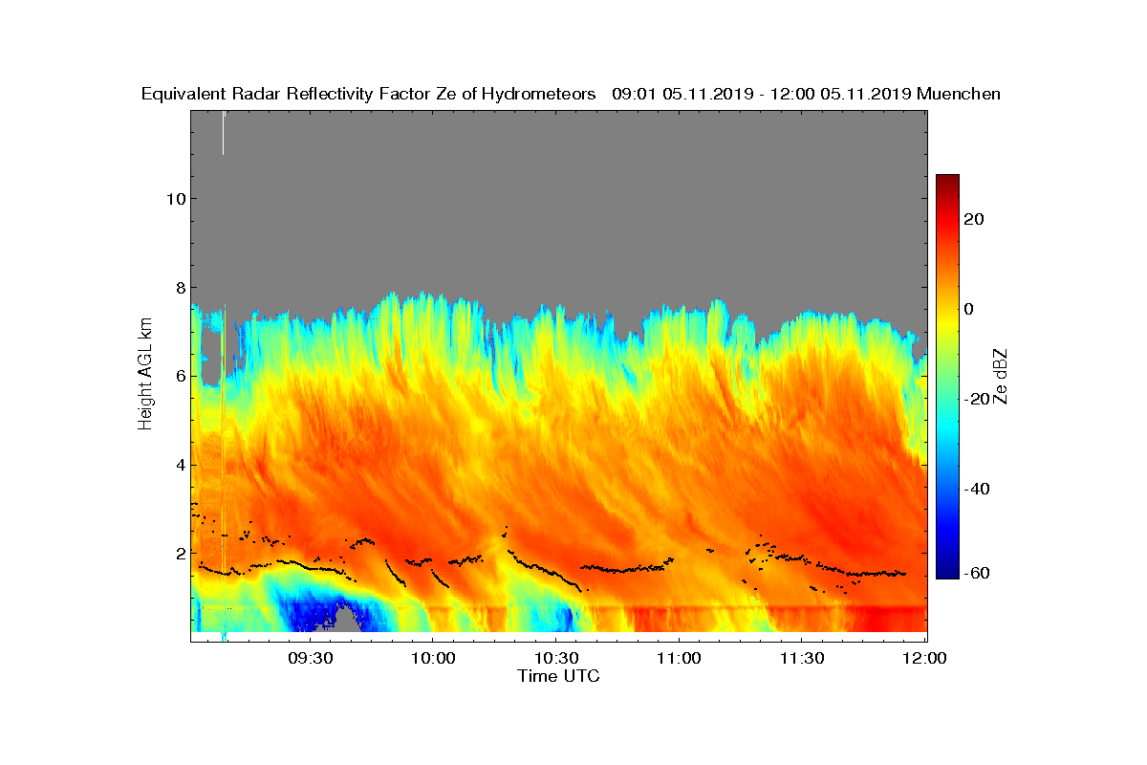Click the height tick label 4
The width and height of the screenshot is (1147, 765).
(x=179, y=465)
